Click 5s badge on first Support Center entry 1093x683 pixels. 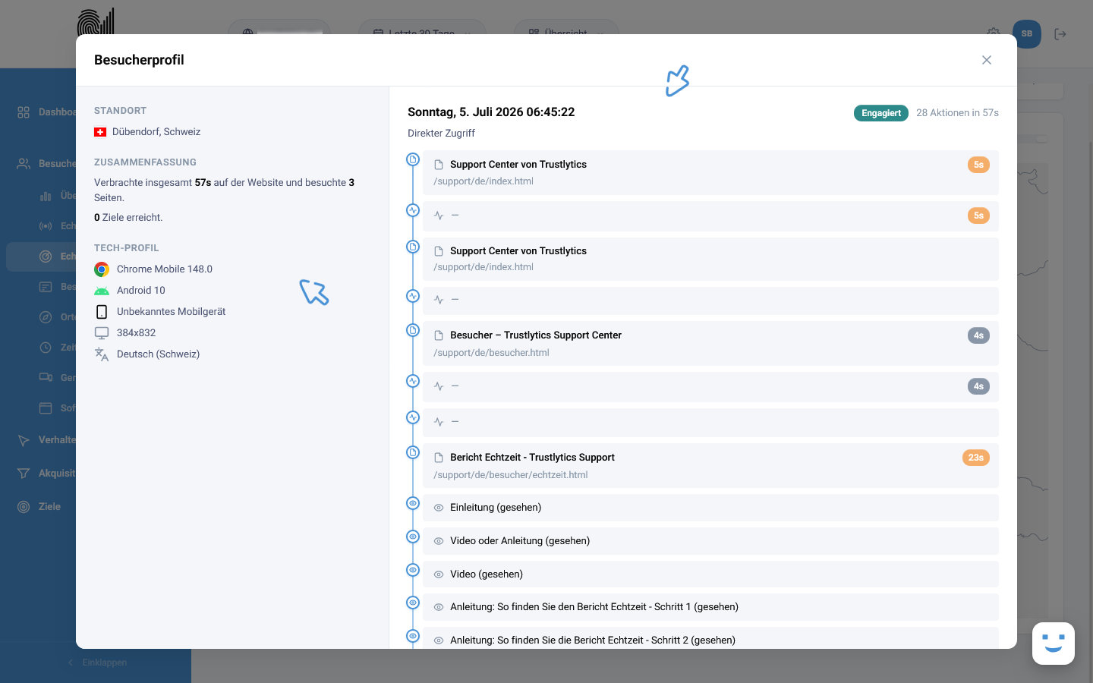click(x=978, y=165)
